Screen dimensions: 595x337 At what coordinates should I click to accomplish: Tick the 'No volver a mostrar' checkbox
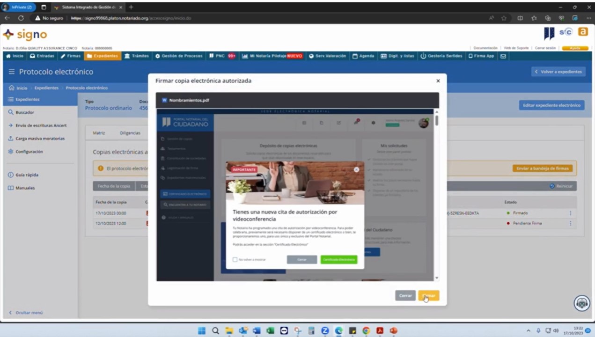point(235,259)
